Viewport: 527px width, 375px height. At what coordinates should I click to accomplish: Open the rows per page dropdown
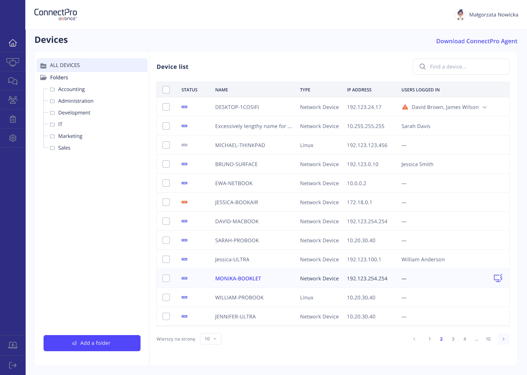(x=210, y=339)
